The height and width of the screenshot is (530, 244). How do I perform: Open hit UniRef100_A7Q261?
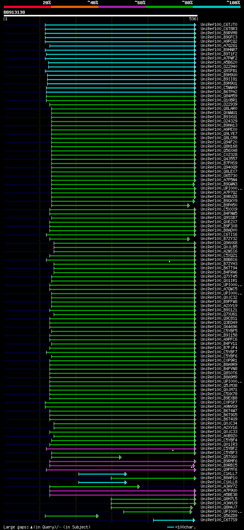(x=219, y=46)
